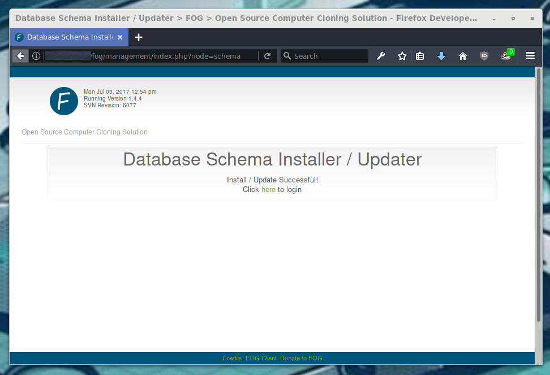The height and width of the screenshot is (375, 550).
Task: Open the FOG Client footer link
Action: (261, 358)
